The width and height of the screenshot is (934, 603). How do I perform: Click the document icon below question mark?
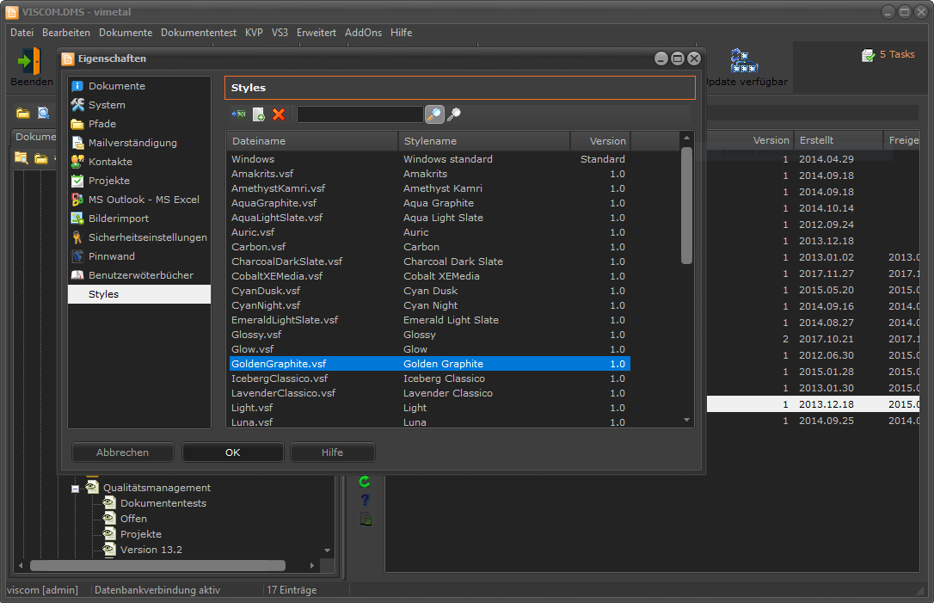pyautogui.click(x=366, y=519)
